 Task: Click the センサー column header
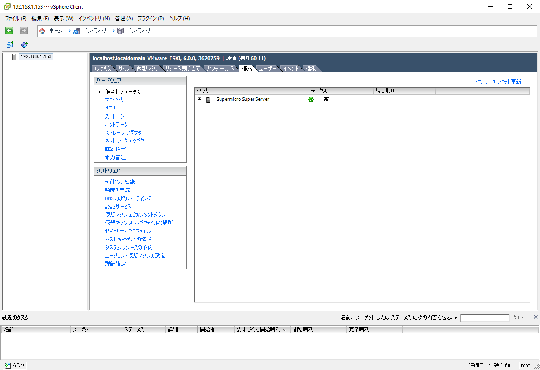pyautogui.click(x=250, y=91)
